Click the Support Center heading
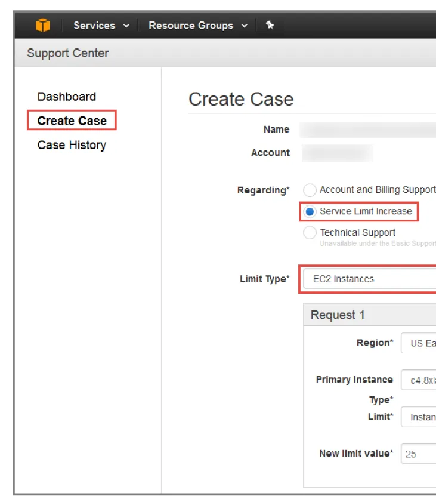 (67, 53)
